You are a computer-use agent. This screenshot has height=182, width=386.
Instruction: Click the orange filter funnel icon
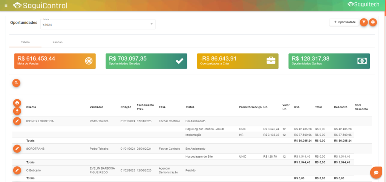point(363,22)
